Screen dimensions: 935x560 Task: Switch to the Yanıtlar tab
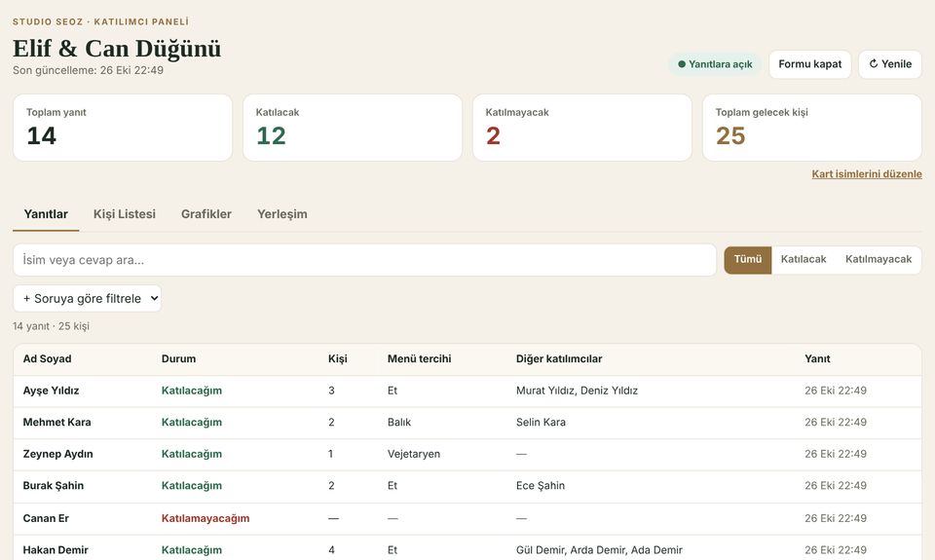point(46,213)
